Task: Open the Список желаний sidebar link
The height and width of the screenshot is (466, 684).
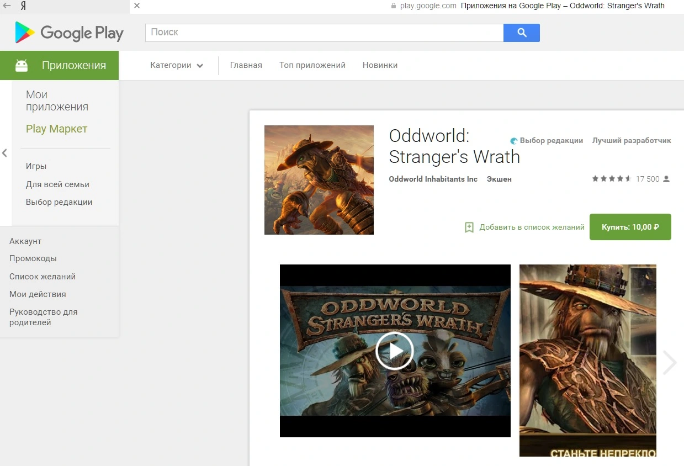Action: coord(43,277)
